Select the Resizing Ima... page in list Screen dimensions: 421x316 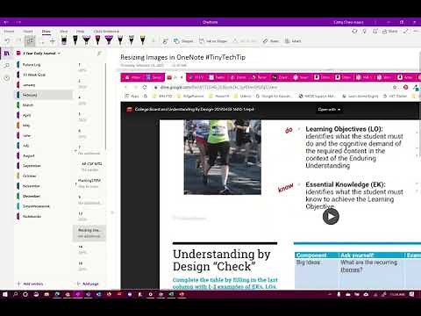(x=89, y=233)
